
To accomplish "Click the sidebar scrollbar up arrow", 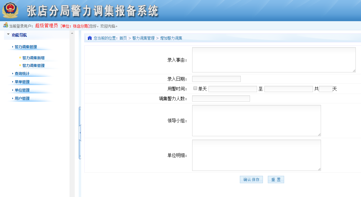I will [x=72, y=33].
